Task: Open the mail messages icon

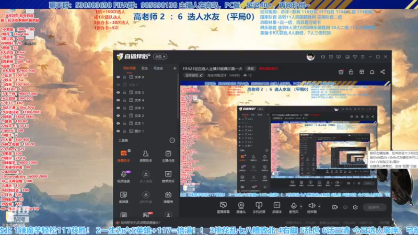Action: [331, 57]
